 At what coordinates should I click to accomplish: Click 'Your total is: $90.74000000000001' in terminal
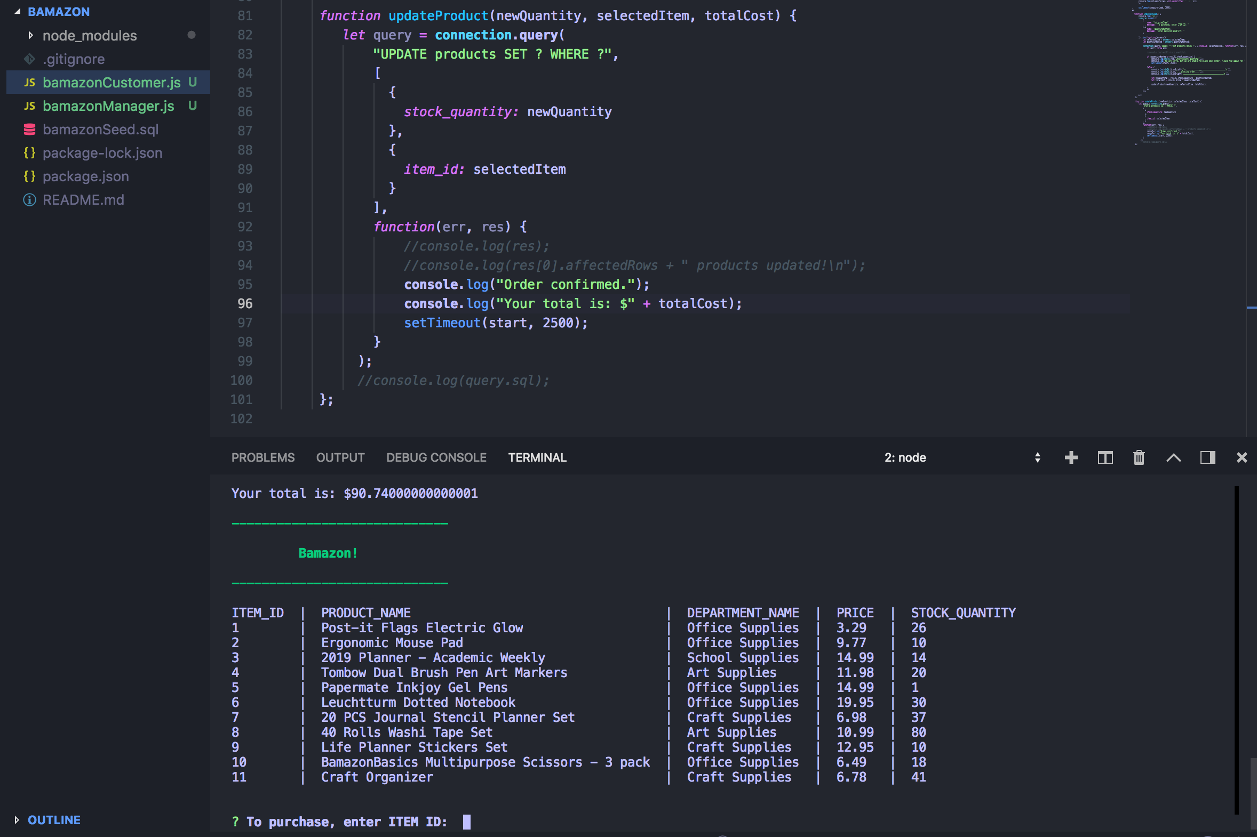[x=355, y=493]
